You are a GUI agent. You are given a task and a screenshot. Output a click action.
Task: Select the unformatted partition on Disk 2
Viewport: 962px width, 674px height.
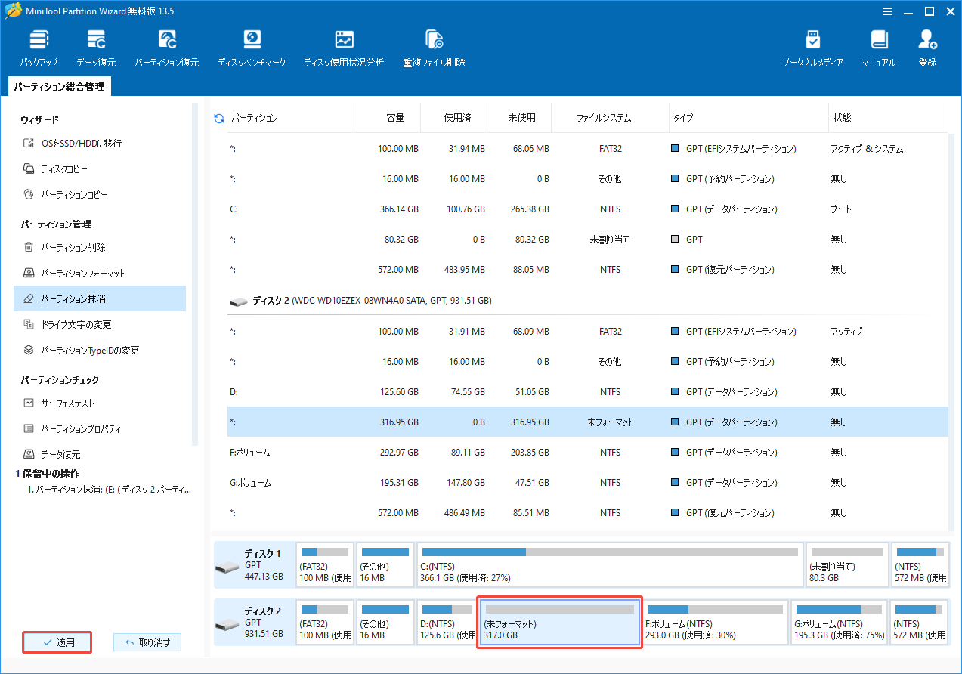click(559, 622)
